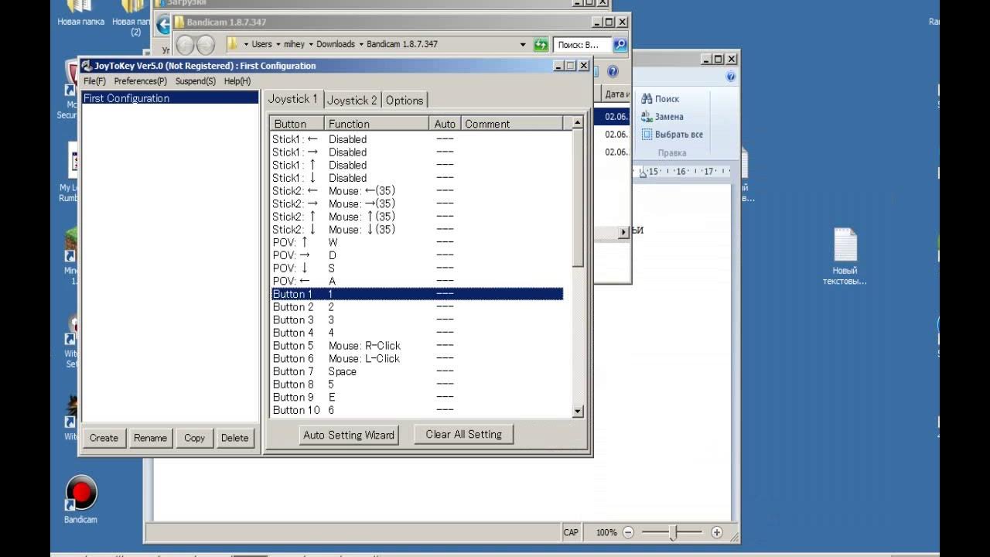
Task: Open Preferences(P) menu in JoyToKey
Action: tap(140, 81)
